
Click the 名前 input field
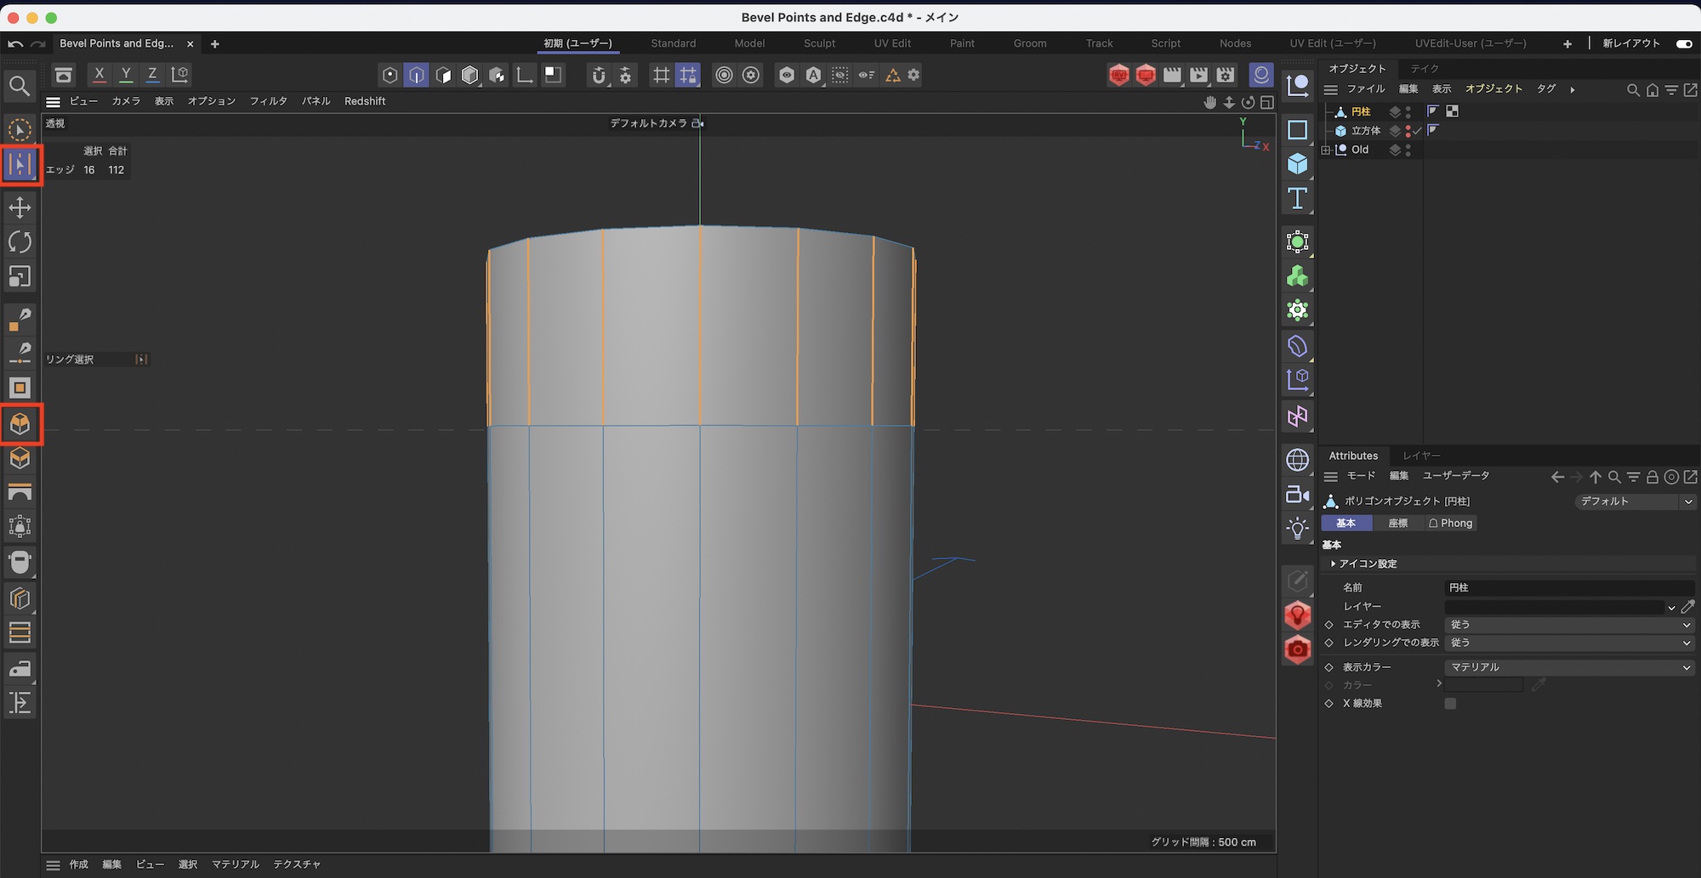(x=1568, y=587)
